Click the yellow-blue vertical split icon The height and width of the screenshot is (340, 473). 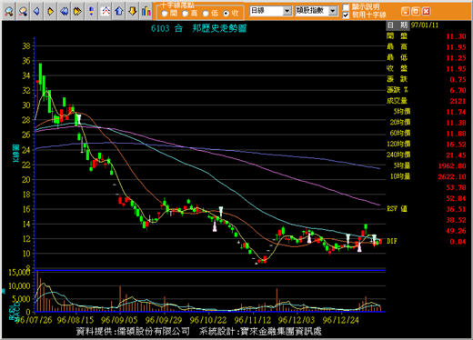pyautogui.click(x=91, y=12)
